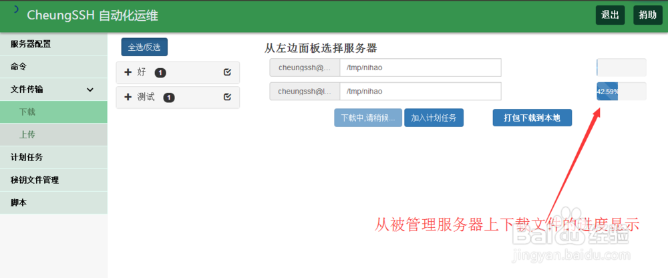This screenshot has height=278, width=668.
Task: Open 计划任务 in the sidebar
Action: tap(53, 157)
